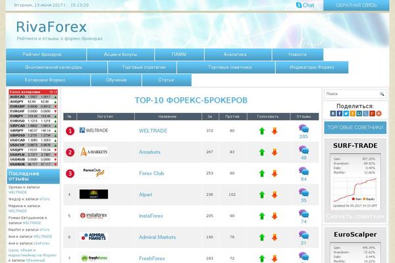Share page via Facebook icon
This screenshot has height=263, width=395.
pyautogui.click(x=340, y=114)
